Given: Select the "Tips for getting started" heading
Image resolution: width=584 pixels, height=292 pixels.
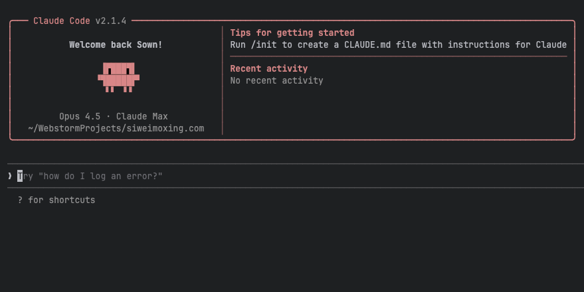Looking at the screenshot, I should pos(292,33).
